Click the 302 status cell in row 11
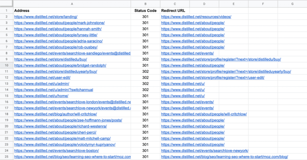The image size is (307, 160). pyautogui.click(x=145, y=71)
